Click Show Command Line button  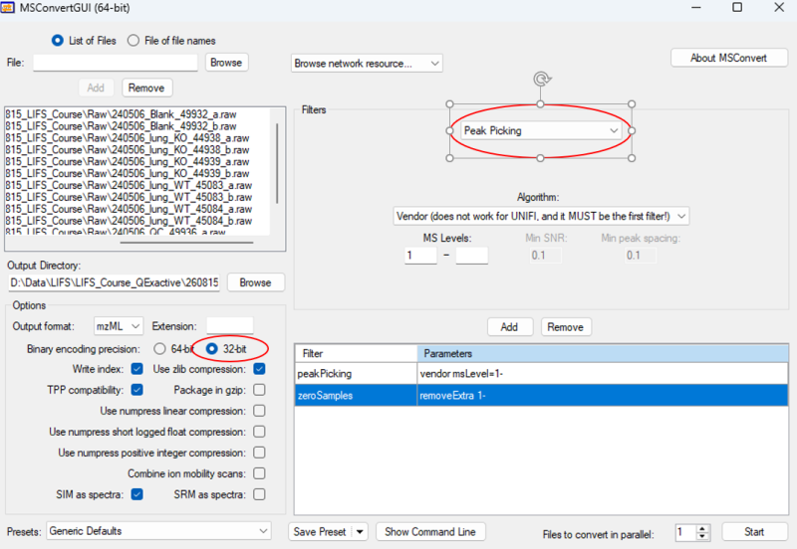[x=430, y=532]
